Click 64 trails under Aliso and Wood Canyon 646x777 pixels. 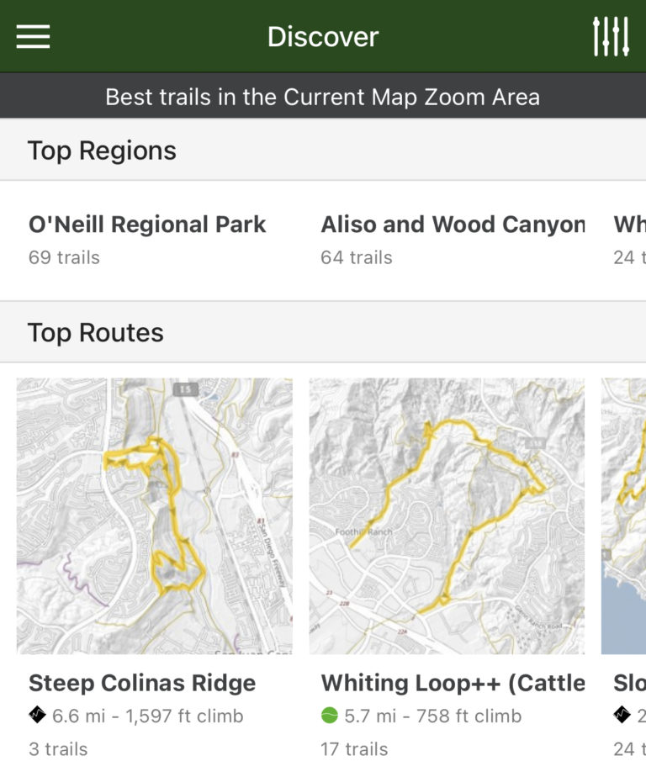356,257
